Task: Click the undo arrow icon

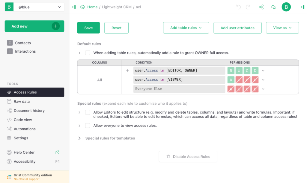Action: click(238, 7)
